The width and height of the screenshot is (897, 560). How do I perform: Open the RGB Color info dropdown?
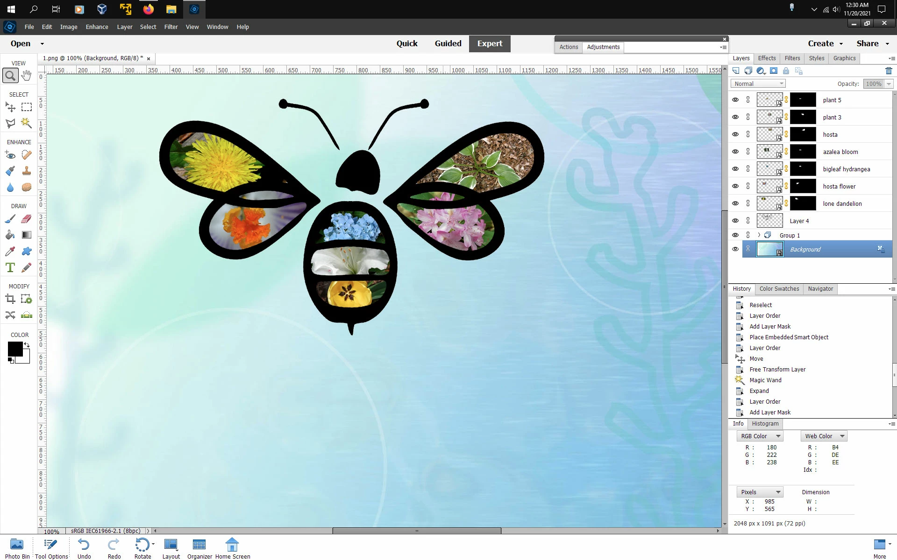pyautogui.click(x=760, y=436)
